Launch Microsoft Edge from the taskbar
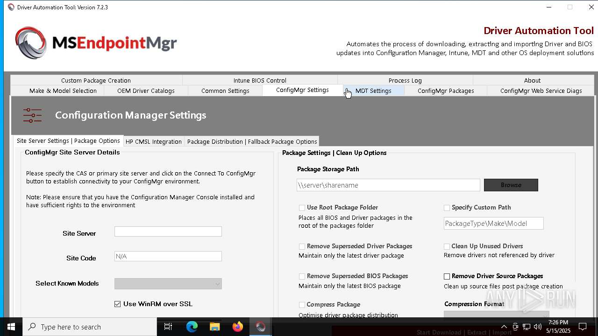598x336 pixels. (192, 327)
